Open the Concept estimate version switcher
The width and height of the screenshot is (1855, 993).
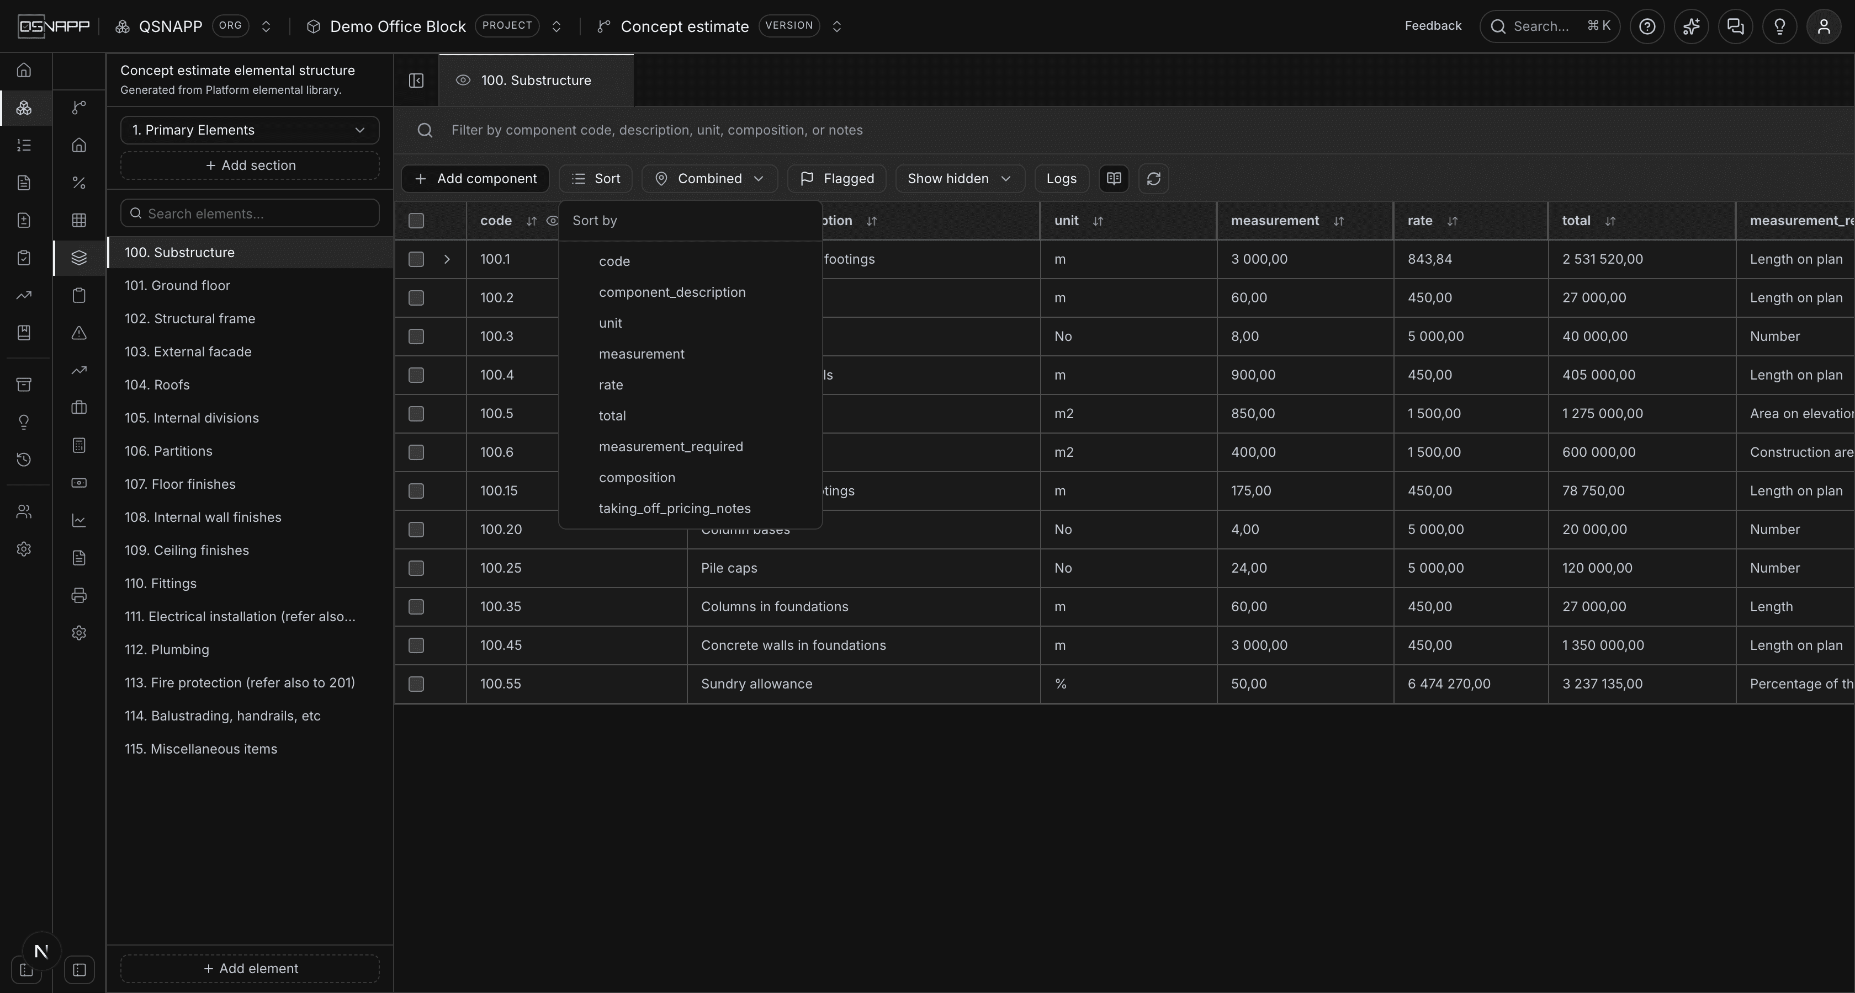(837, 26)
